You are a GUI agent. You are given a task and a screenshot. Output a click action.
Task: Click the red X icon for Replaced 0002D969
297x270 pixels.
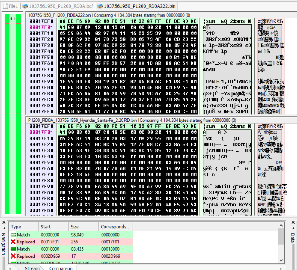(13, 256)
